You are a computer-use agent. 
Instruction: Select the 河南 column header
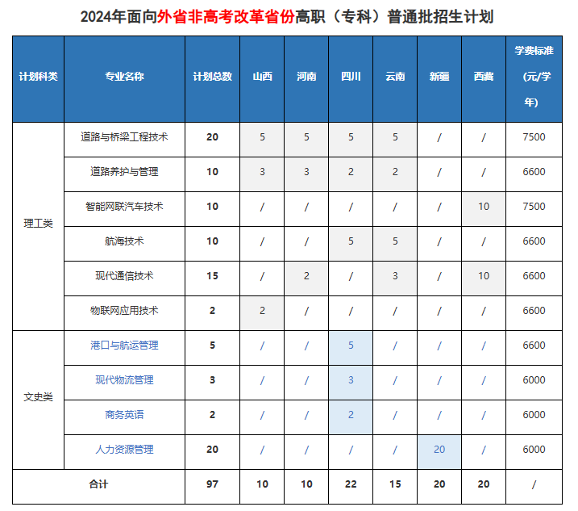point(306,77)
